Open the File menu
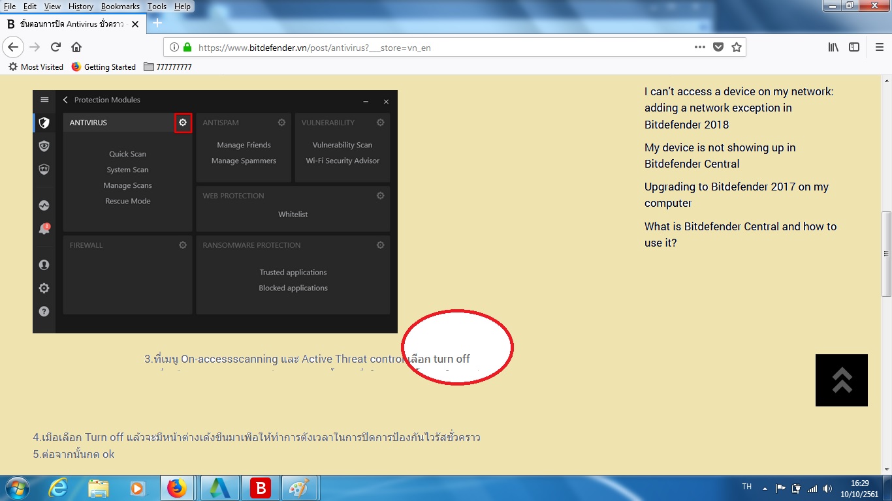 coord(10,7)
